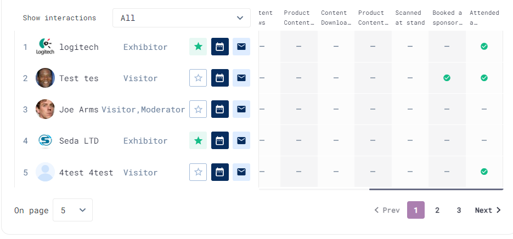Click calendar icon in Seda LTD row
513x239 pixels.
click(220, 140)
